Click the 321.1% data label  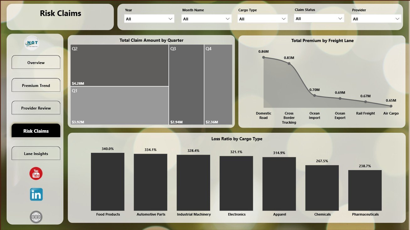click(x=236, y=152)
